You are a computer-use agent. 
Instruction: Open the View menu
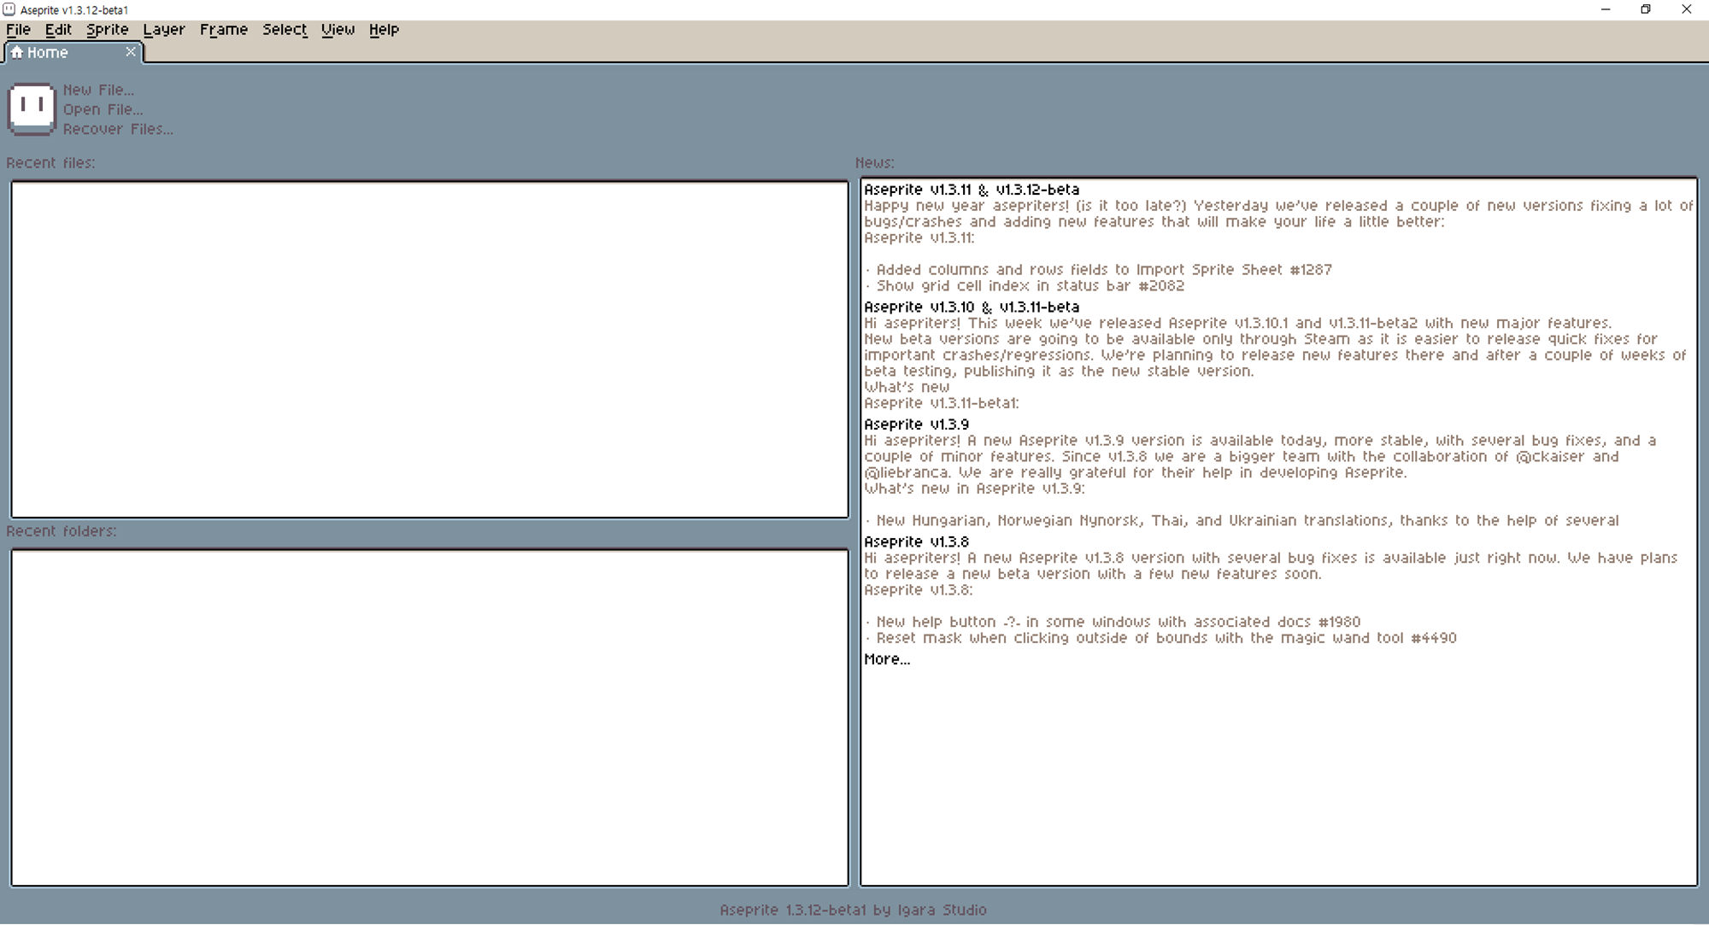coord(338,29)
